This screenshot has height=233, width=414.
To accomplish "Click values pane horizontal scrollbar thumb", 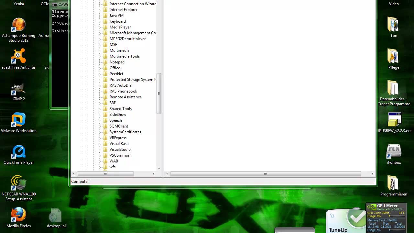I will click(266, 174).
